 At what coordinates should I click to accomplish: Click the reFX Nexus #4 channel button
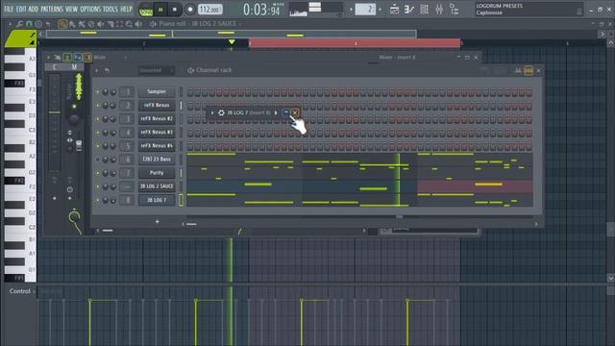point(157,145)
